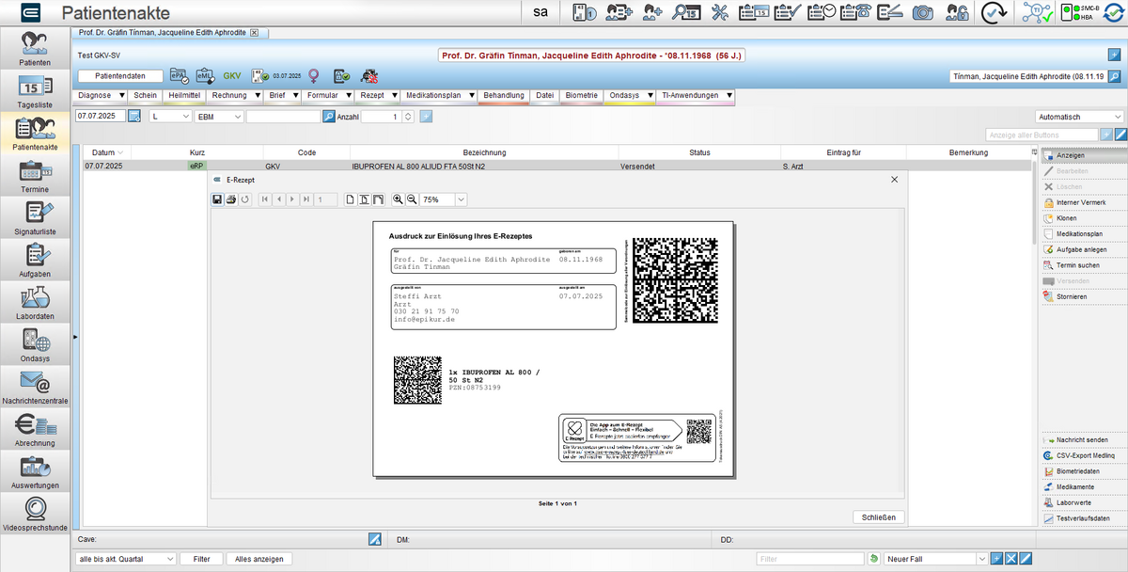Open Abrechnung in the sidebar
This screenshot has height=572, width=1128.
pyautogui.click(x=35, y=430)
